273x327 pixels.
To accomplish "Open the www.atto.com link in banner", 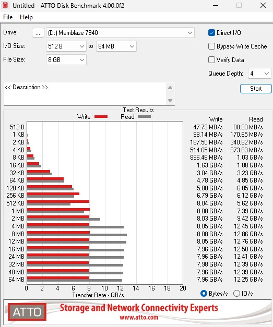I will tap(139, 318).
